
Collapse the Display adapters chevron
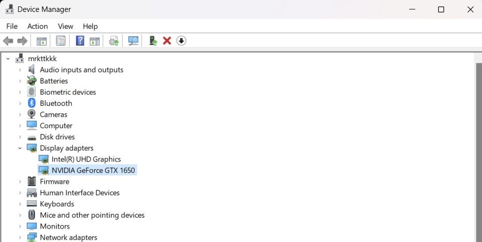[19, 148]
